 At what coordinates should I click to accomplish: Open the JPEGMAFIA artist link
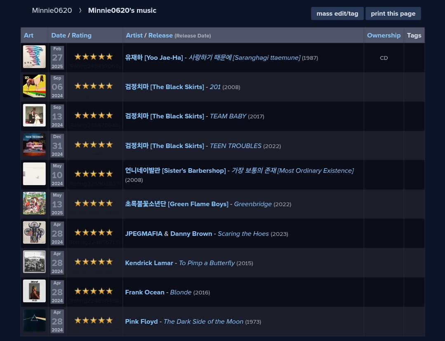click(144, 234)
